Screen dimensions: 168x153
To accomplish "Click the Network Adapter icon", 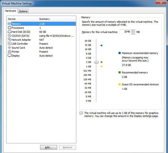I will 10,40.
